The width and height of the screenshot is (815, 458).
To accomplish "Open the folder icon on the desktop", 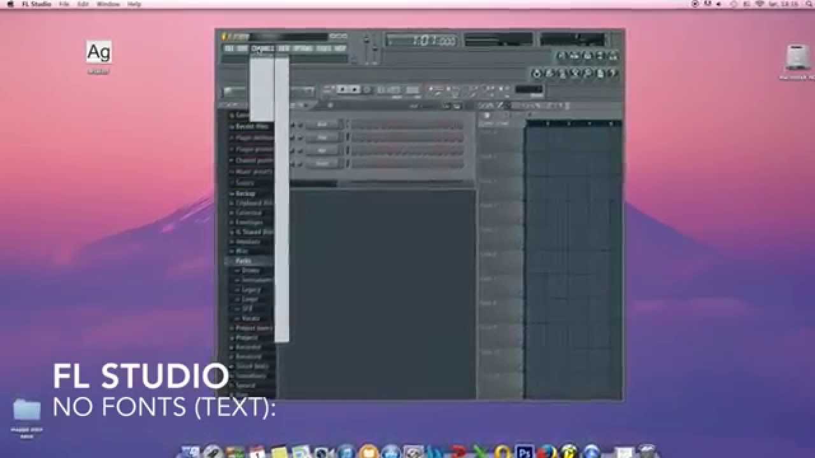I will [27, 410].
